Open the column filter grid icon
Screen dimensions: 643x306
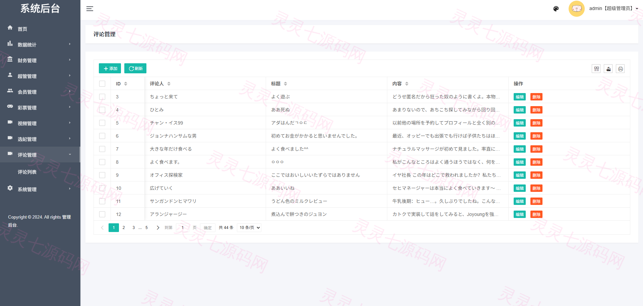pos(596,69)
